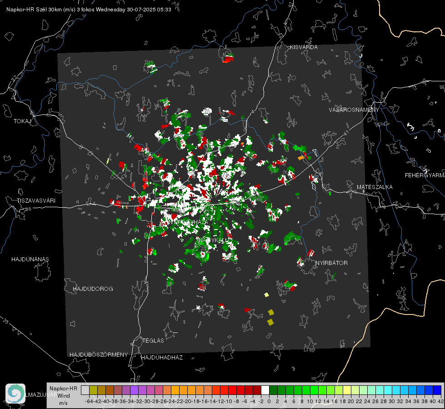Click the TOKAJ town label
The width and height of the screenshot is (445, 409).
point(22,121)
